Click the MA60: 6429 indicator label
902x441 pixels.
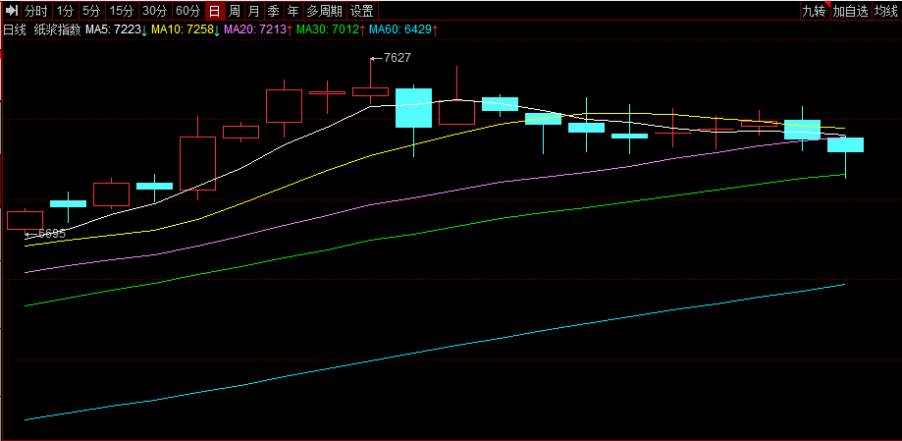[403, 29]
